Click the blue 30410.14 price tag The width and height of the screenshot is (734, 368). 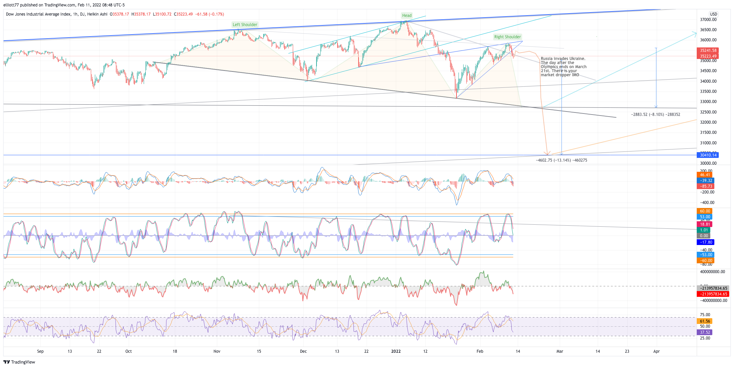(x=708, y=155)
